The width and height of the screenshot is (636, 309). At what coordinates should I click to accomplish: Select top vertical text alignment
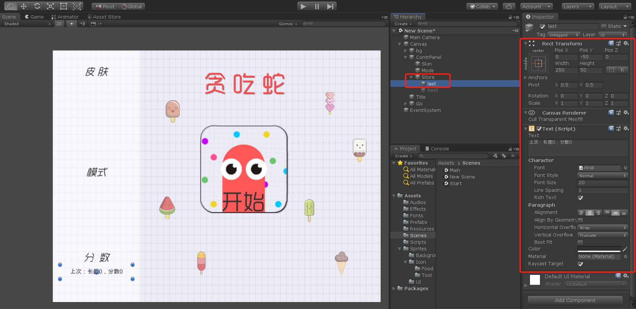coord(607,213)
